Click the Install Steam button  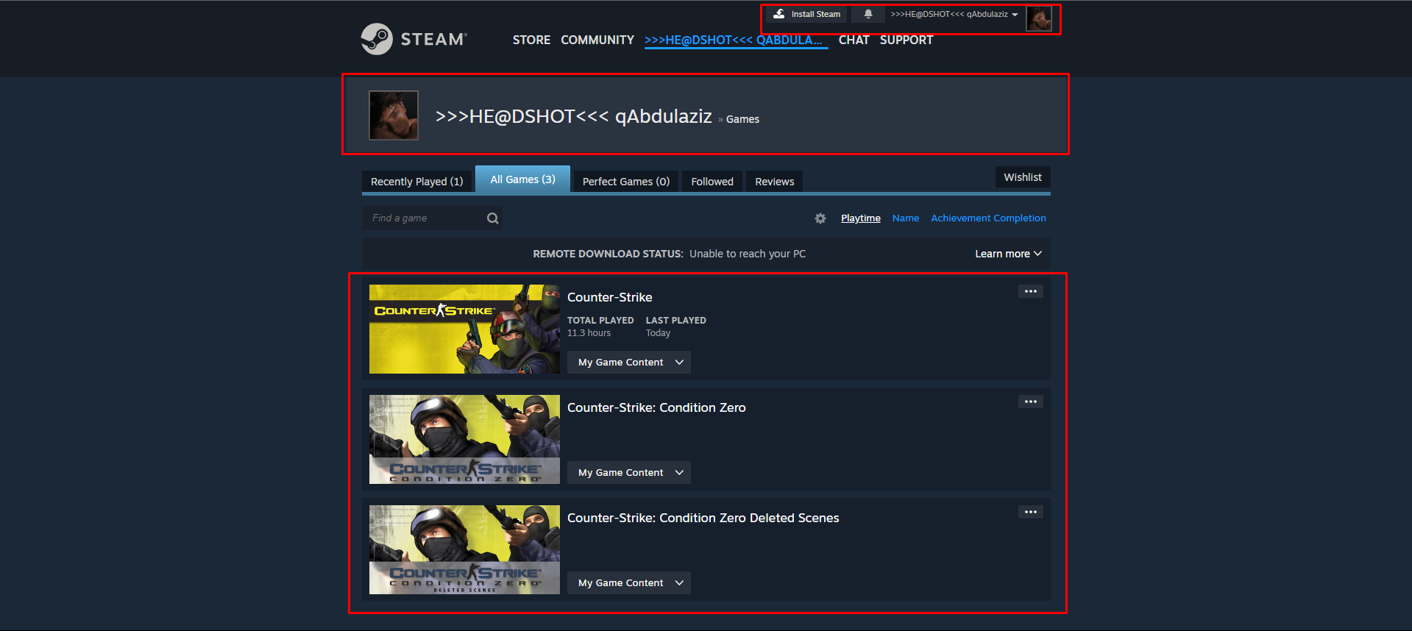click(807, 14)
